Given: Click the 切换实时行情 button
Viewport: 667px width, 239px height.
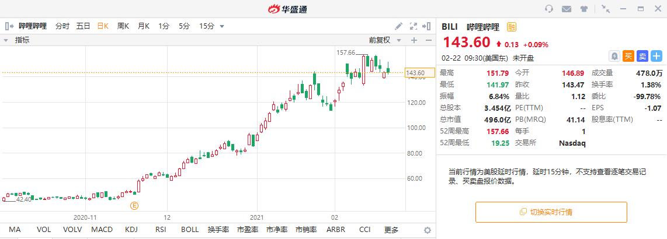Looking at the screenshot, I should tap(551, 212).
